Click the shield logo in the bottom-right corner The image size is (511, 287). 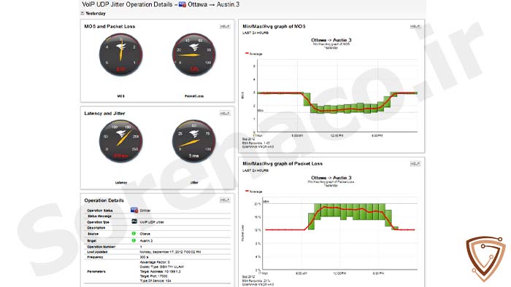(486, 259)
